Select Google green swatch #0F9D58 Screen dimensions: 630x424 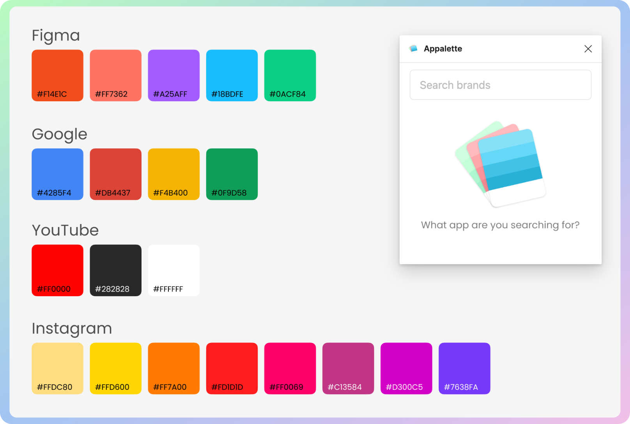click(232, 174)
